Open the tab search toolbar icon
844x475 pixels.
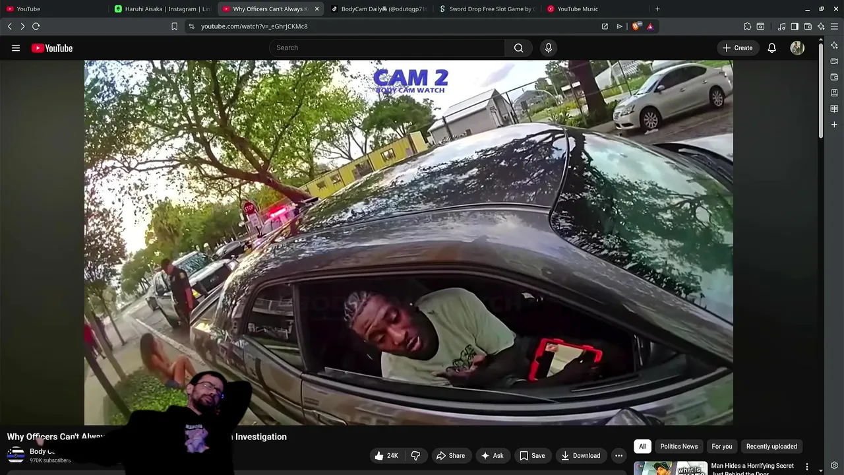pos(760,26)
